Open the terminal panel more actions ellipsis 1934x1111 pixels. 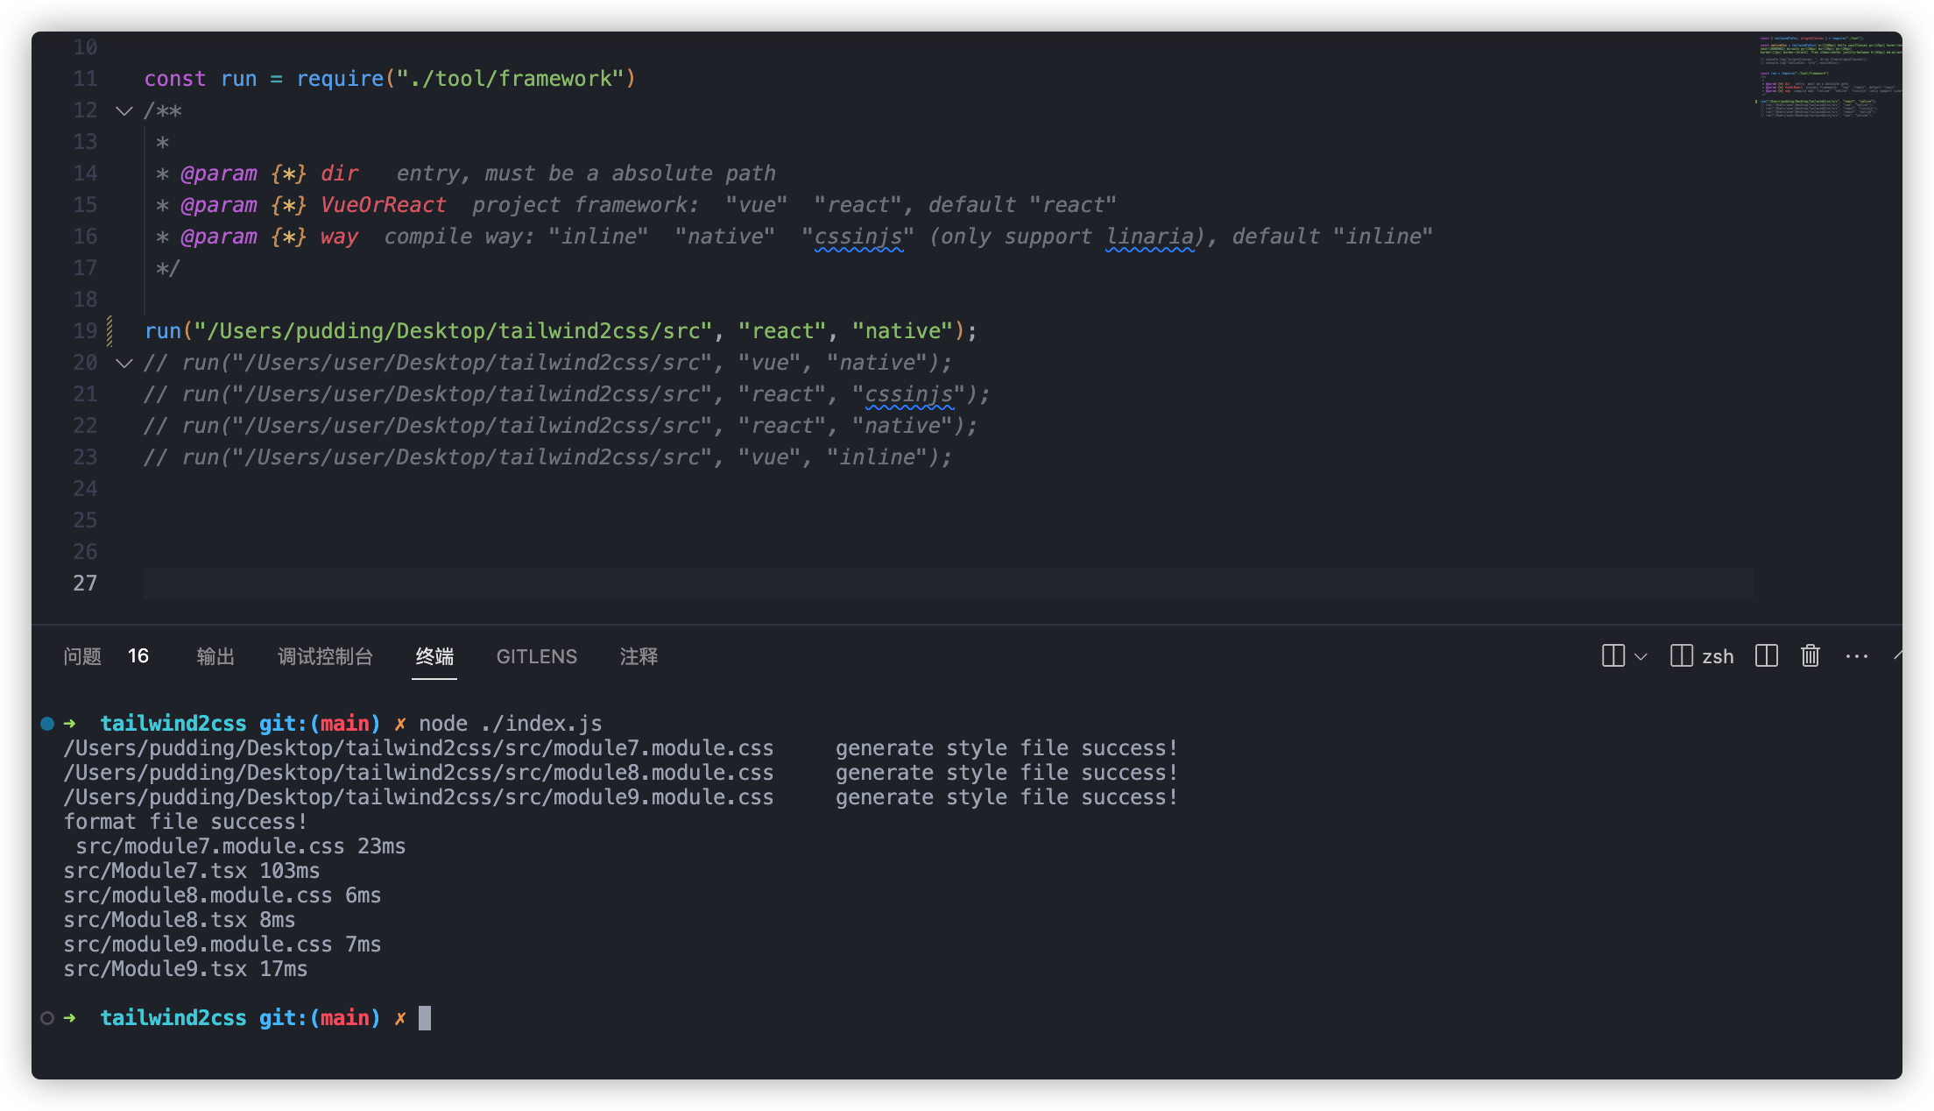click(x=1856, y=655)
